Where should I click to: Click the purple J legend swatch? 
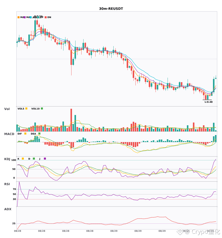point(45,159)
